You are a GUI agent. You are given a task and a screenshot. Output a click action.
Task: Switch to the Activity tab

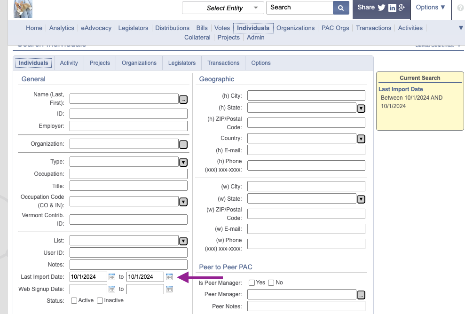[x=69, y=63]
